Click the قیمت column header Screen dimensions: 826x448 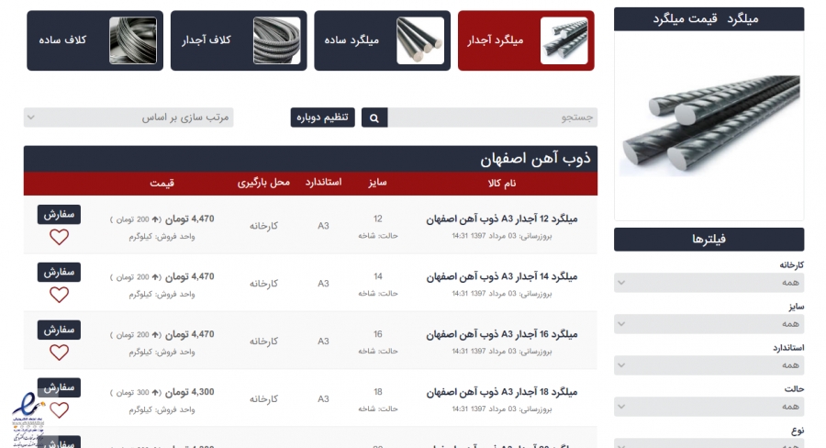(x=162, y=183)
